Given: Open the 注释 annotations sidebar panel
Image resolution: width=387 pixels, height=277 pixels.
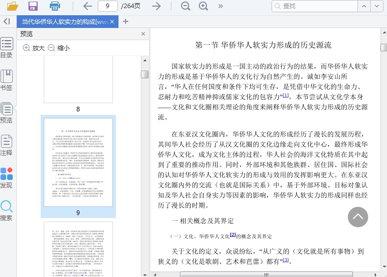Looking at the screenshot, I should coord(7,145).
